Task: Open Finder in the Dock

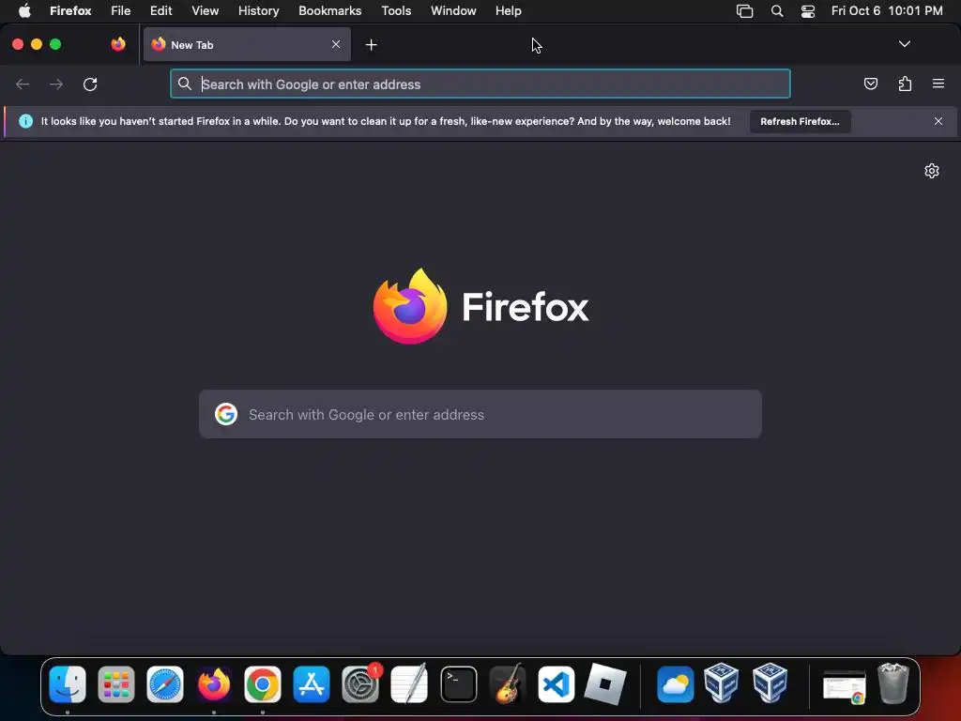Action: pos(68,683)
